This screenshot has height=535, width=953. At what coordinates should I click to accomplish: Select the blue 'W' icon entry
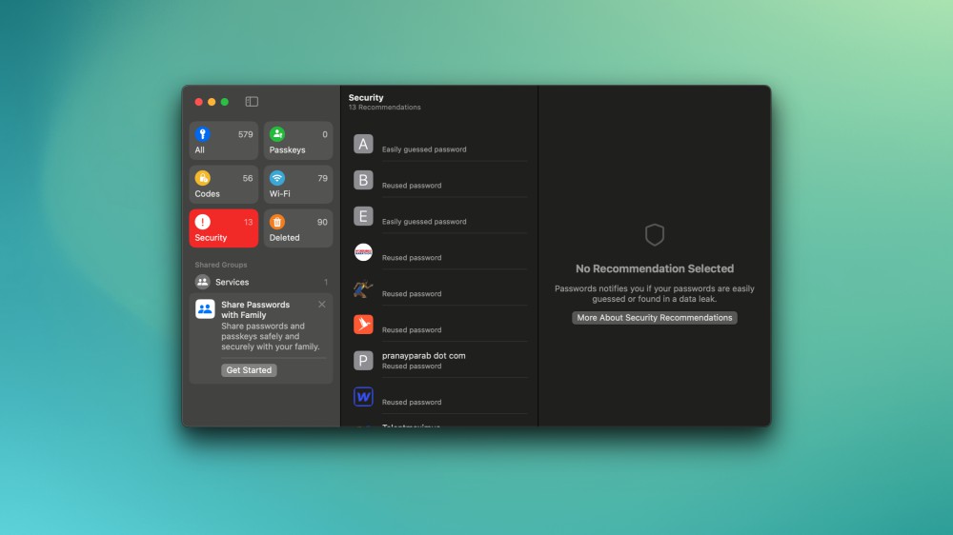pyautogui.click(x=440, y=397)
